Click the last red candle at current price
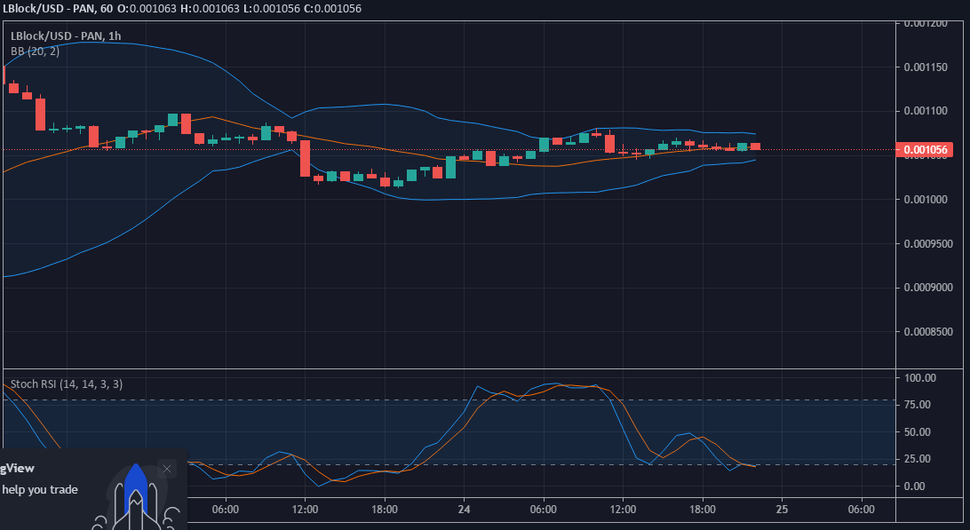This screenshot has width=970, height=530. pos(755,146)
